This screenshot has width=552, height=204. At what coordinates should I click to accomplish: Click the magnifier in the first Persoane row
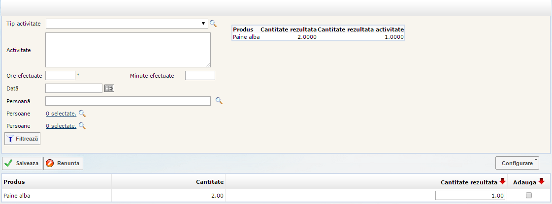coord(82,114)
